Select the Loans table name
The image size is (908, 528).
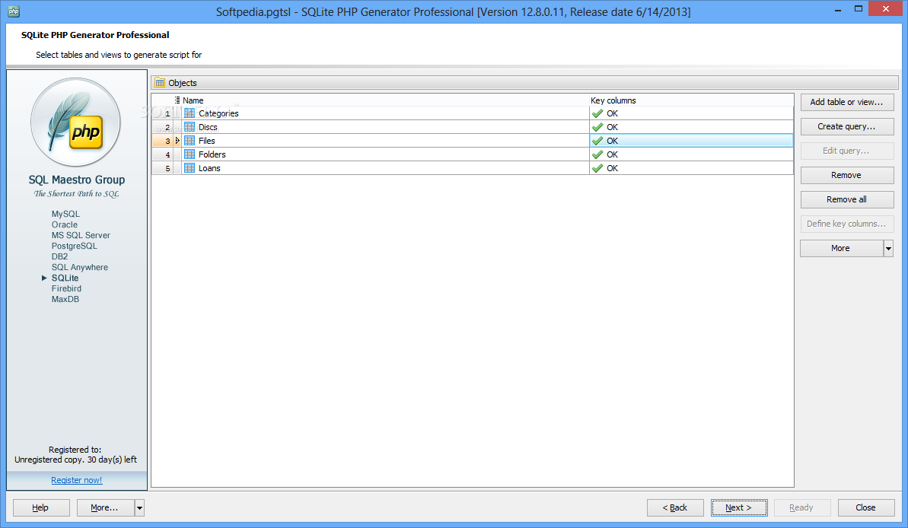[x=209, y=168]
